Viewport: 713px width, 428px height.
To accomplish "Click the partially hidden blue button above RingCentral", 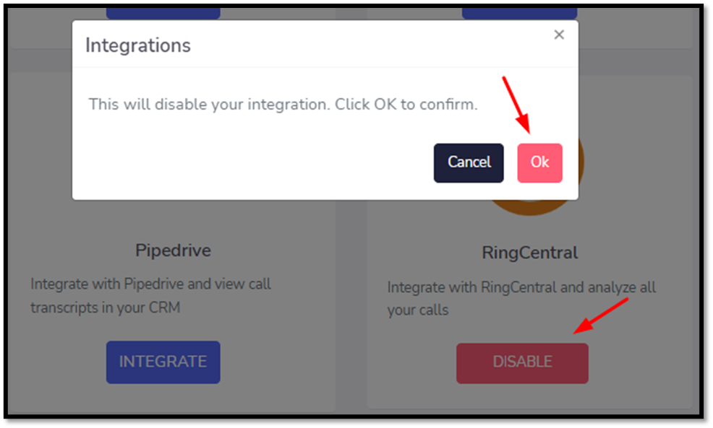I will (x=519, y=14).
